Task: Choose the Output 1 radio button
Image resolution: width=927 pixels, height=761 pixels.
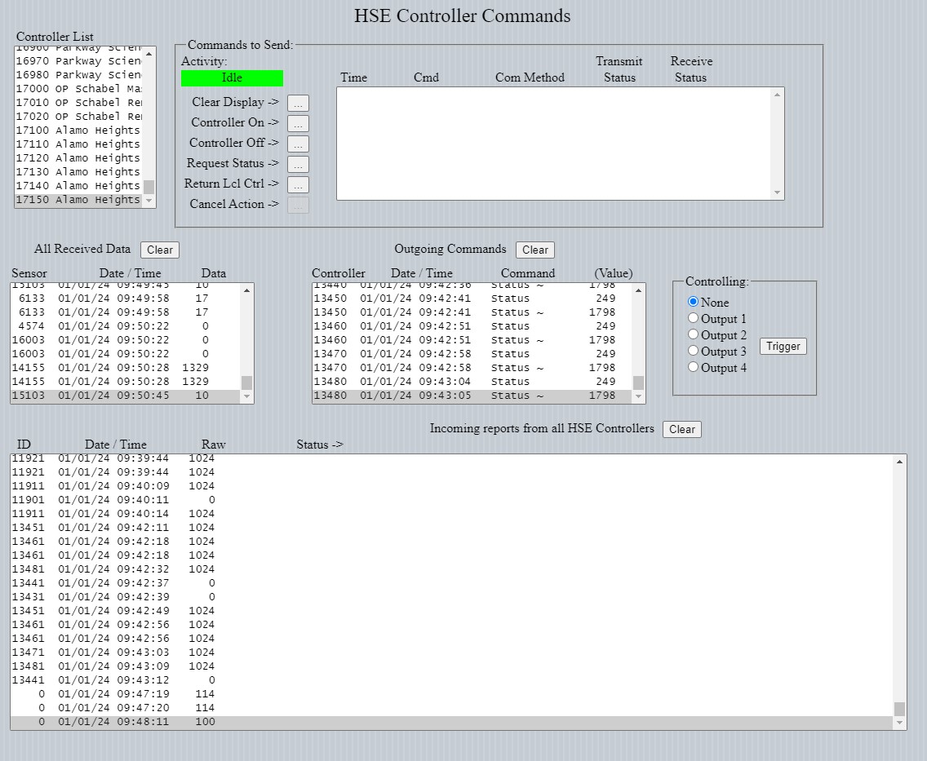Action: 694,318
